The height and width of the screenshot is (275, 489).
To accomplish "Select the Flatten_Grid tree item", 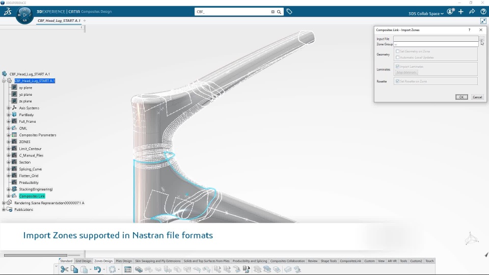I will tap(29, 176).
